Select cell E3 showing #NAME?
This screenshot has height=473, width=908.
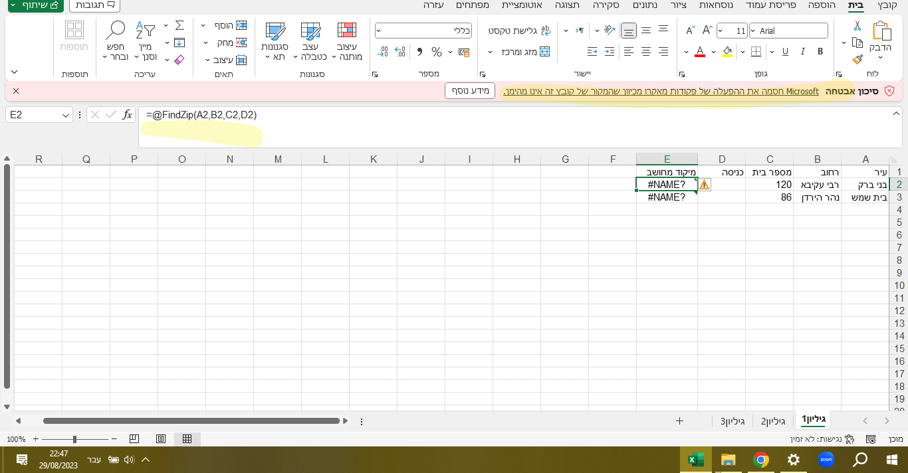click(x=667, y=197)
